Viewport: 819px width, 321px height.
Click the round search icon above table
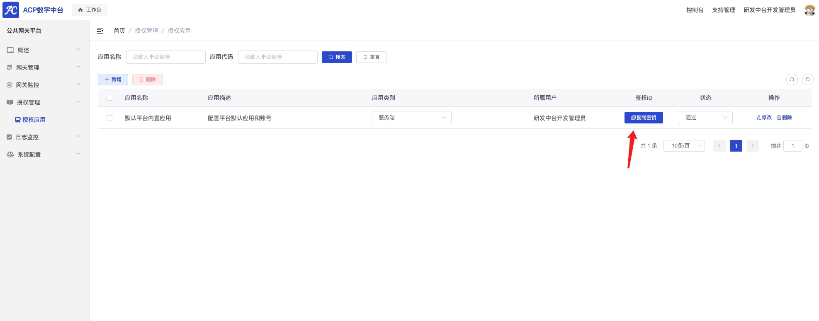pos(792,80)
